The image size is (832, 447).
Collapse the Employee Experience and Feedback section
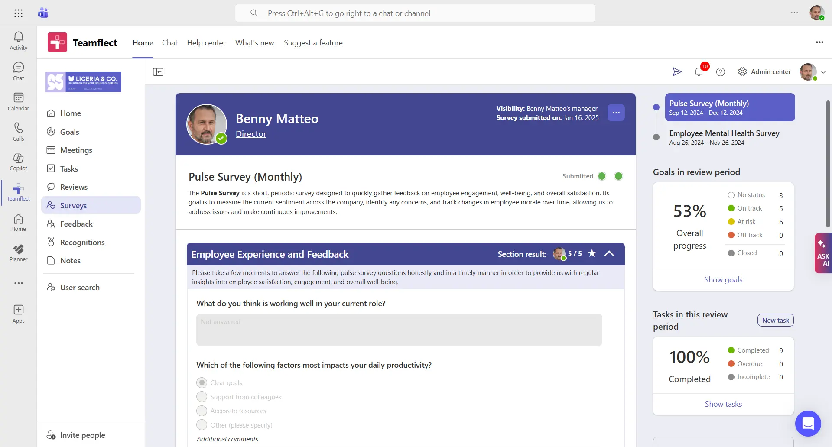click(609, 254)
